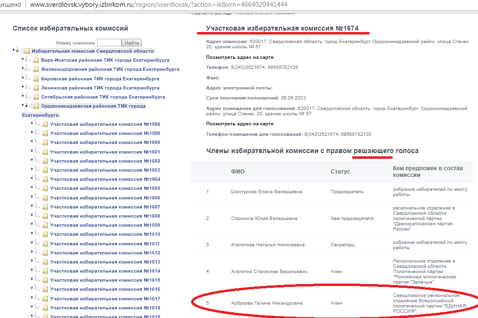Screen dimensions: 478x318
Task: Click folder icon beside commission №1598
Action: [x=45, y=124]
